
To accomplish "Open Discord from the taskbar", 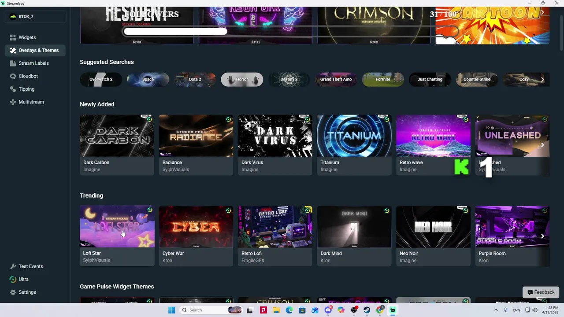I will pos(328,310).
